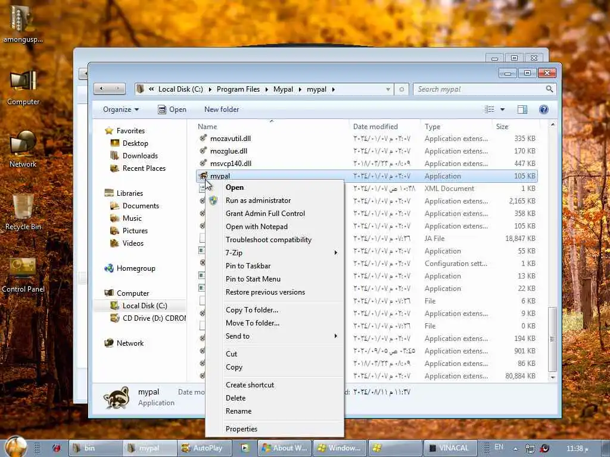Click the Help question mark icon
610x457 pixels.
click(x=543, y=109)
